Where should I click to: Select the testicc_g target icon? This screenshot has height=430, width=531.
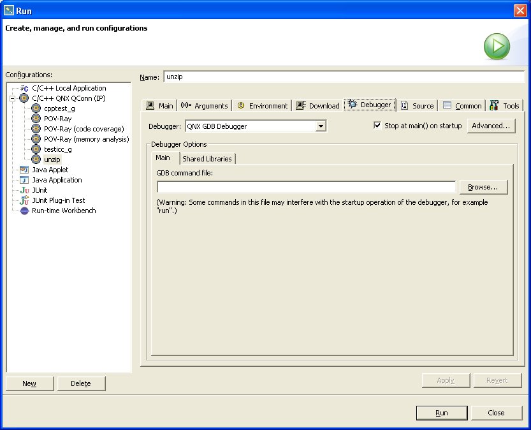pyautogui.click(x=36, y=149)
